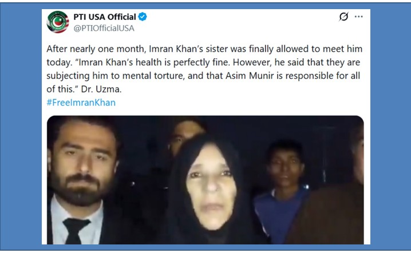The width and height of the screenshot is (411, 253).
Task: Open the Grok explain-post icon
Action: pos(343,17)
